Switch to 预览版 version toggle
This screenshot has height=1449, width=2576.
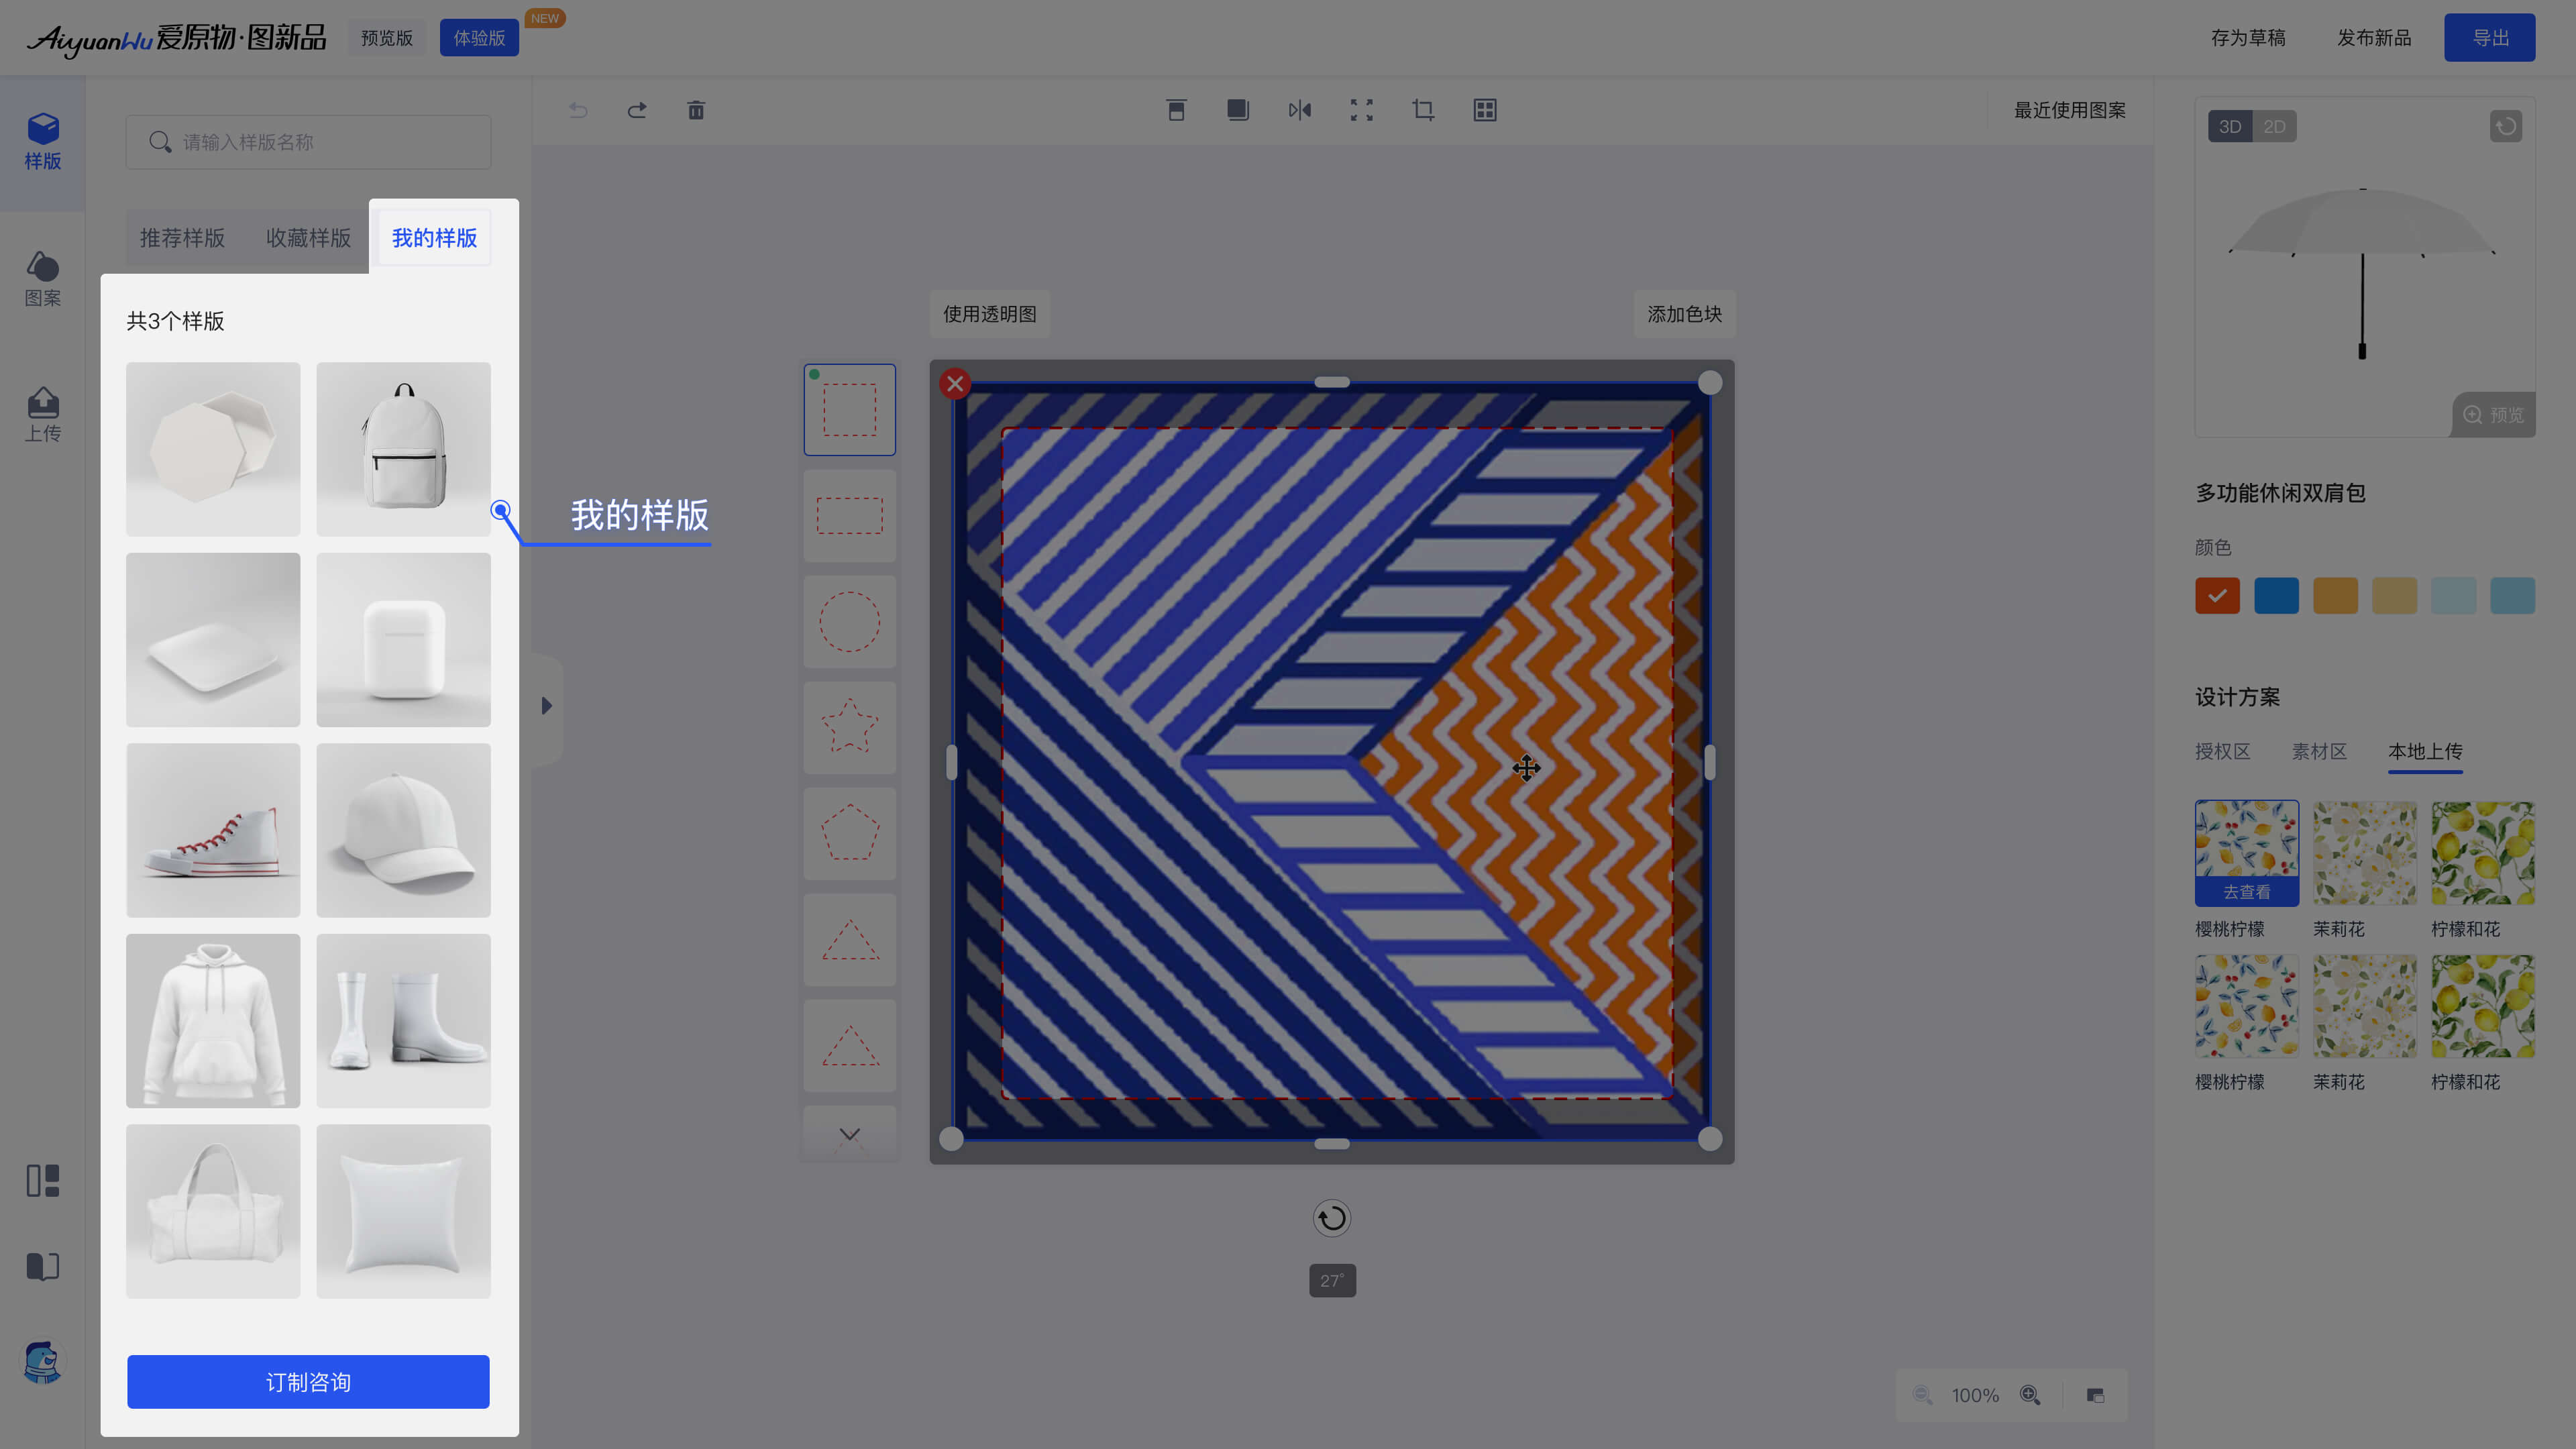(387, 38)
